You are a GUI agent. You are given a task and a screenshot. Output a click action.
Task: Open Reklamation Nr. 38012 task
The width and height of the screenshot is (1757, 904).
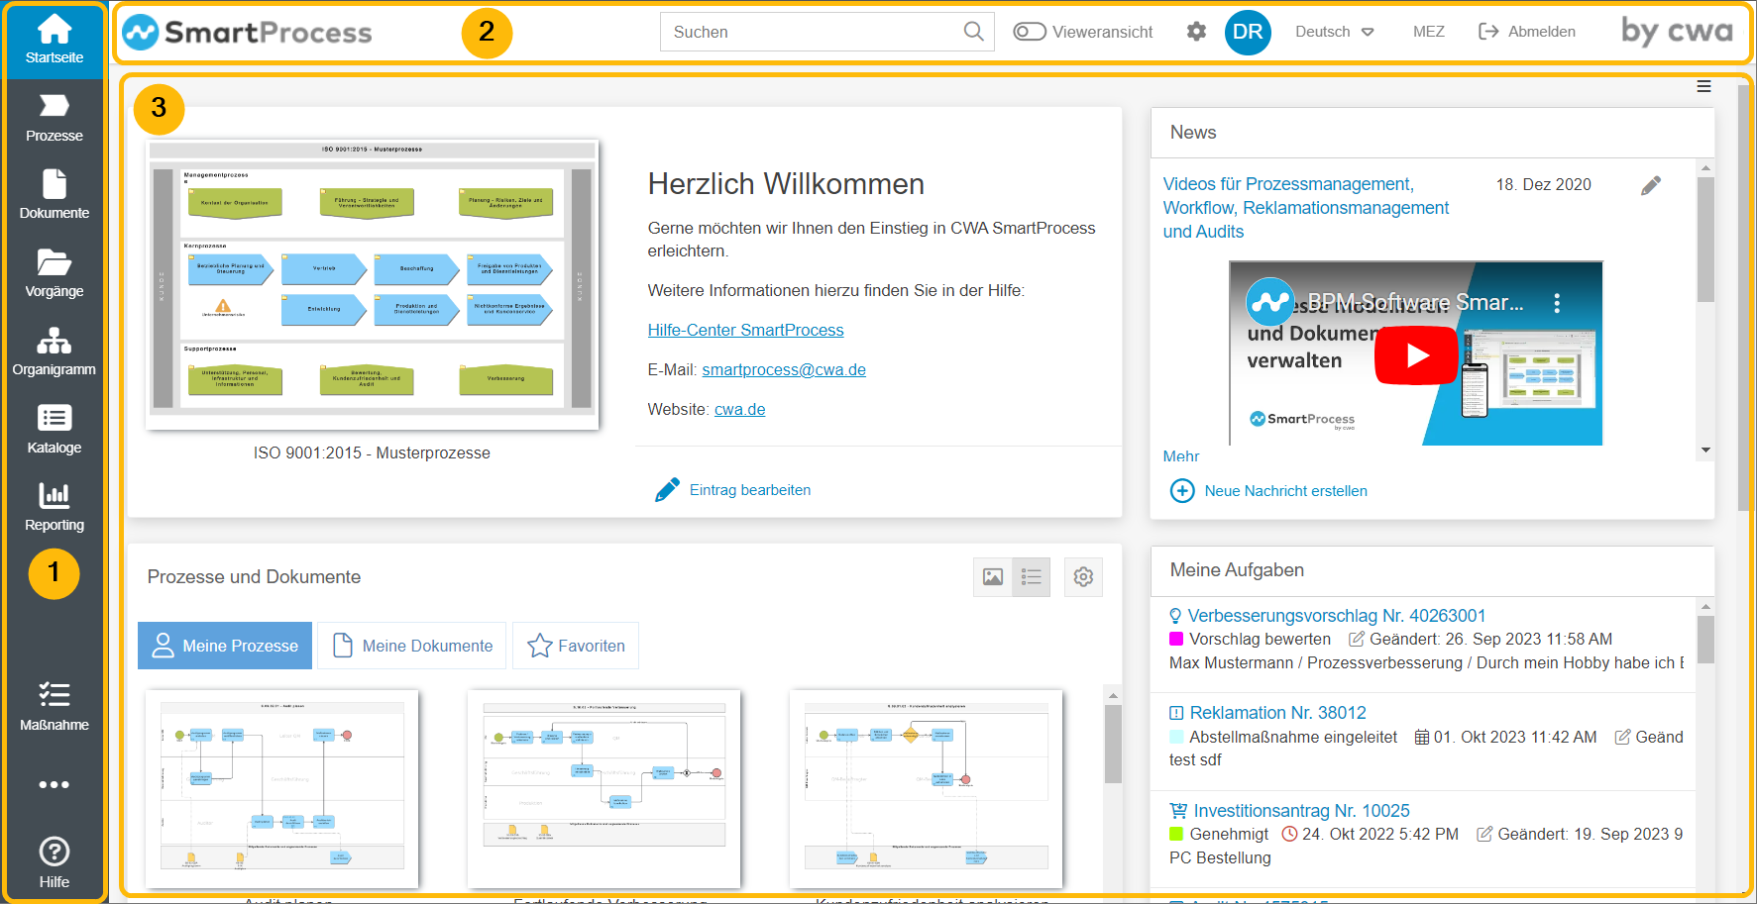[1277, 713]
